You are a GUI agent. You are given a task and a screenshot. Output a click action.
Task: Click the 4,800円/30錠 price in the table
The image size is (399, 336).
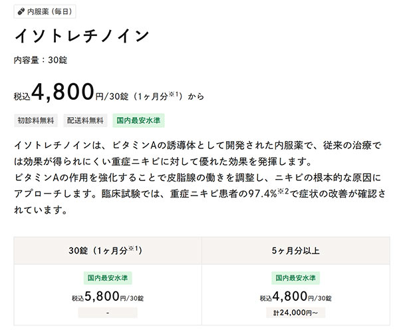click(x=295, y=296)
